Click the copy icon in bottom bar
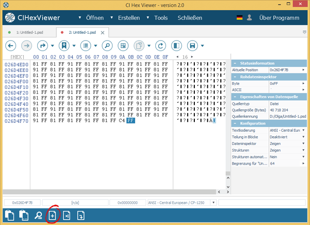The height and width of the screenshot is (225, 310). (9, 215)
